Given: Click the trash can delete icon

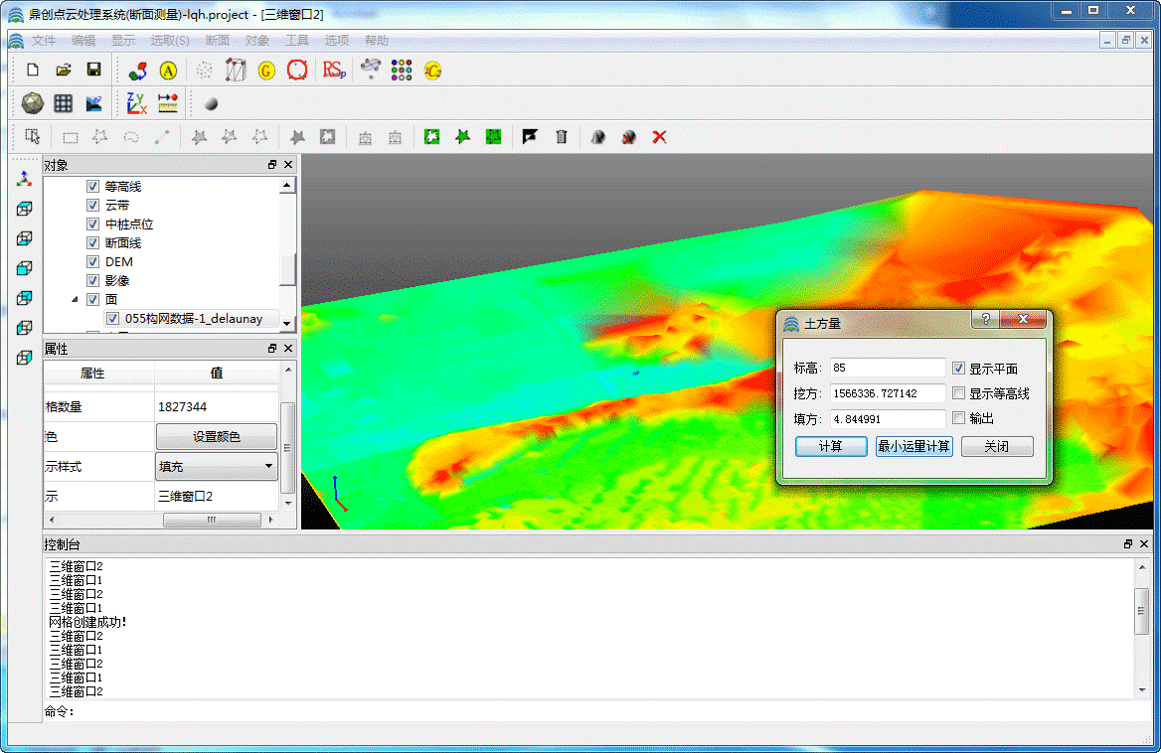Looking at the screenshot, I should click(x=561, y=137).
